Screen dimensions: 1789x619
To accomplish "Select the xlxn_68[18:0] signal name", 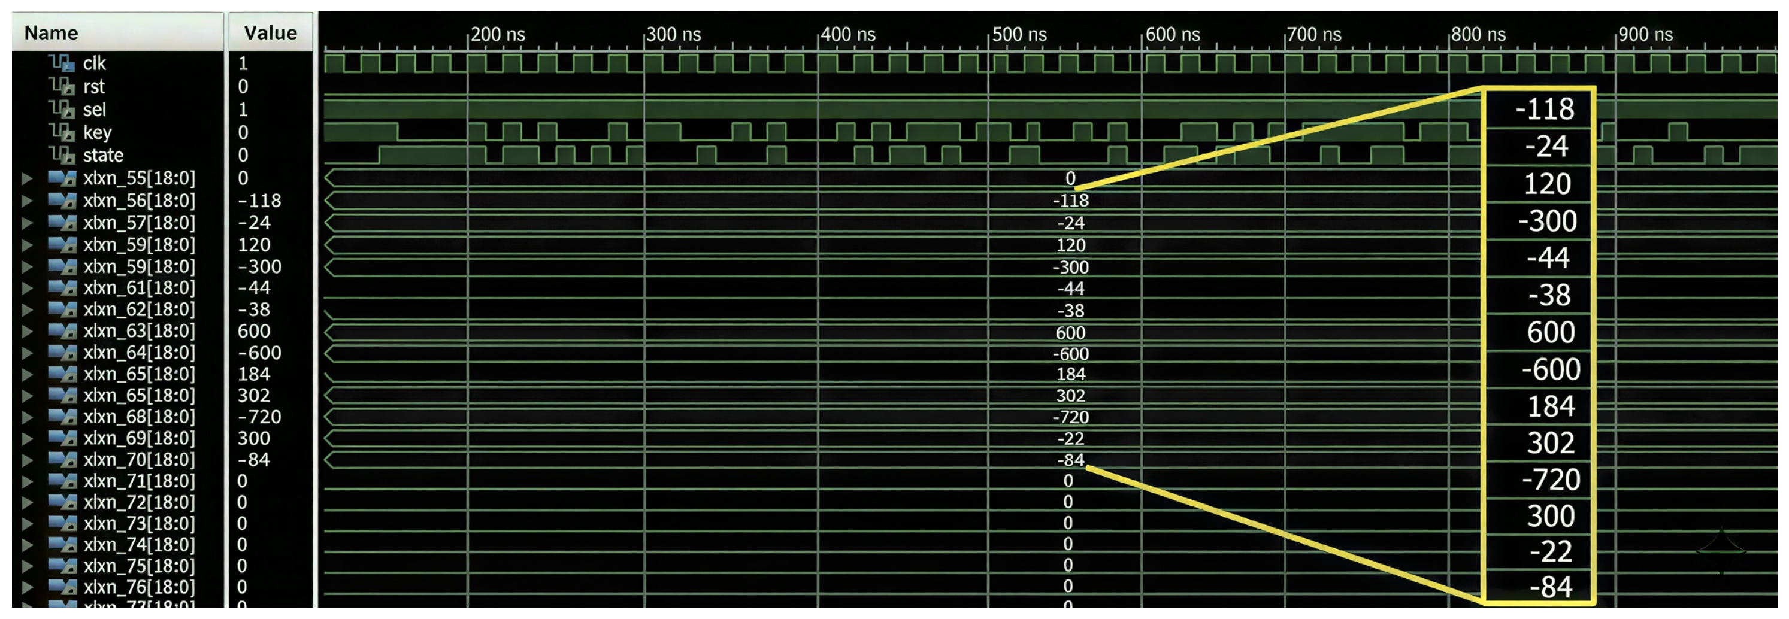I will click(139, 417).
